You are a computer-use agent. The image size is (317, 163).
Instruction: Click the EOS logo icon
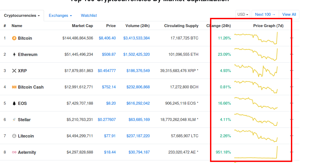pos(14,103)
